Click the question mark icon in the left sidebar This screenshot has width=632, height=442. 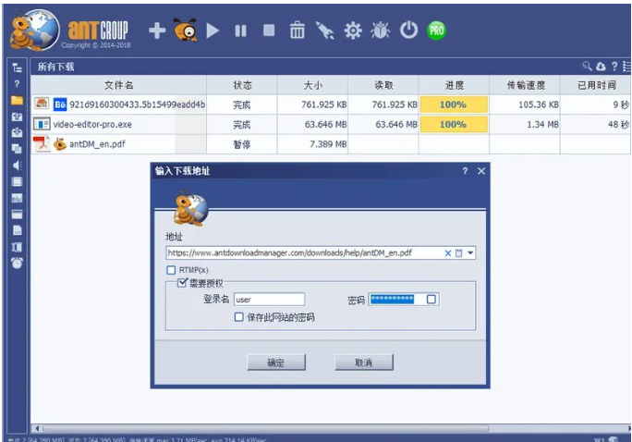(x=17, y=84)
